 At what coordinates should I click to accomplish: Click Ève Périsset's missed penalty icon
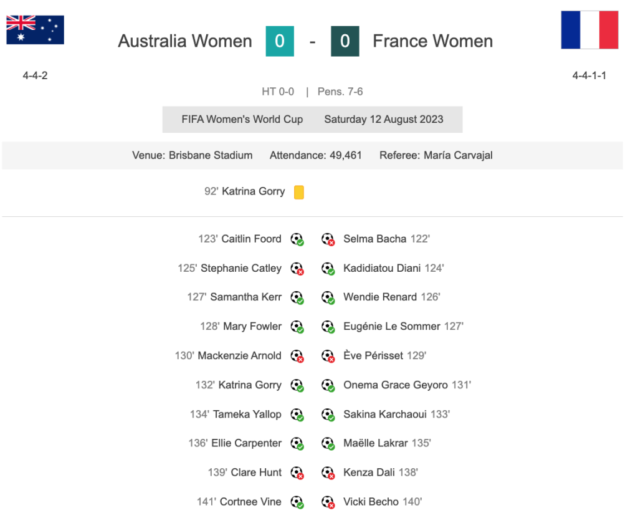328,356
